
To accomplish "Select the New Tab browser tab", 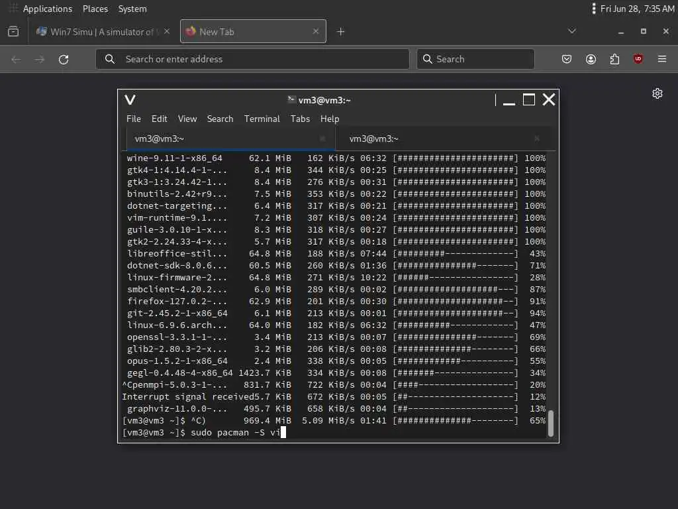I will point(253,31).
